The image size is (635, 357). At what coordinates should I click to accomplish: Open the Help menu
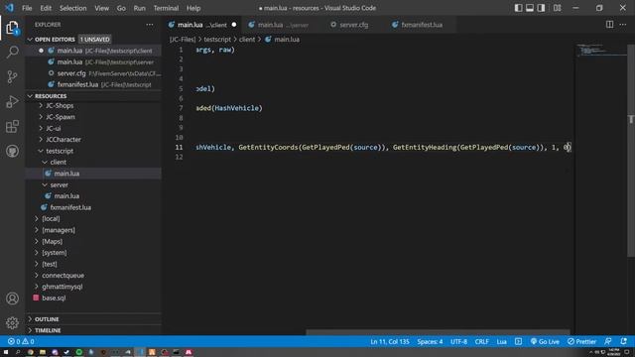[193, 8]
